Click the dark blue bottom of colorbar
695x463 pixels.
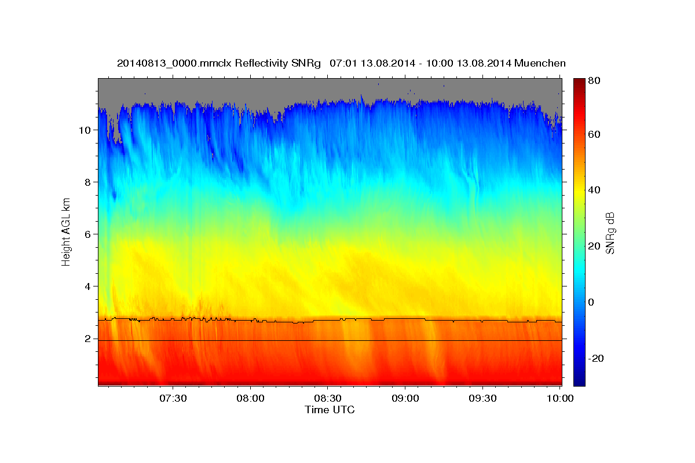point(579,380)
